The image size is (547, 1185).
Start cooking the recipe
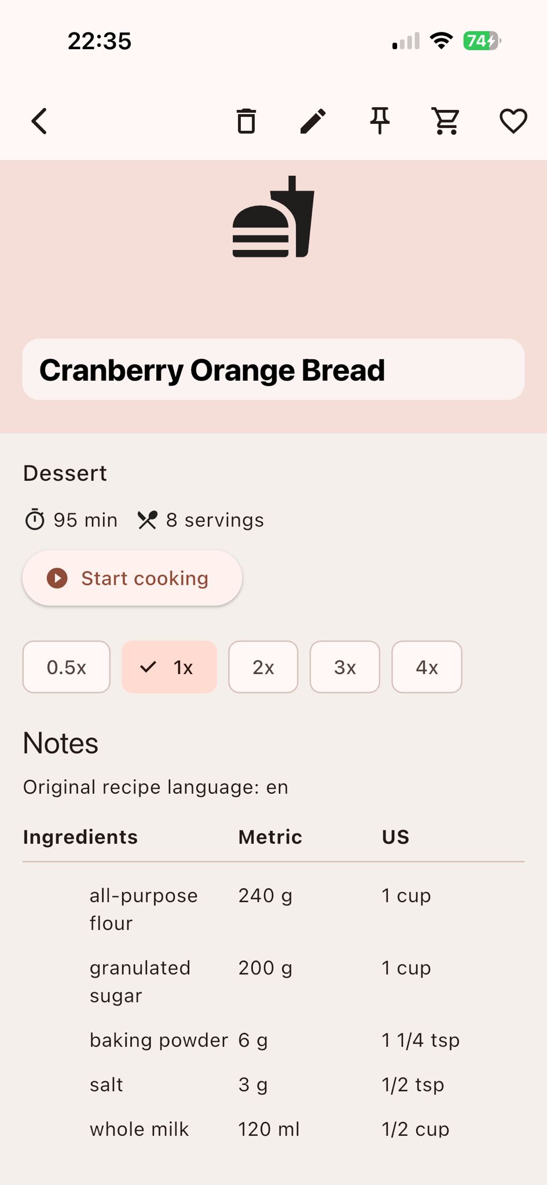click(132, 577)
